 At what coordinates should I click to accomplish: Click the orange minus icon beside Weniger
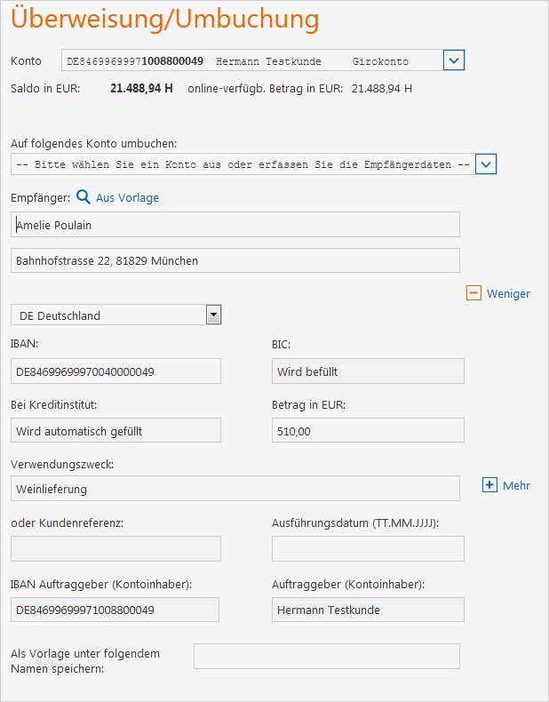coord(473,293)
